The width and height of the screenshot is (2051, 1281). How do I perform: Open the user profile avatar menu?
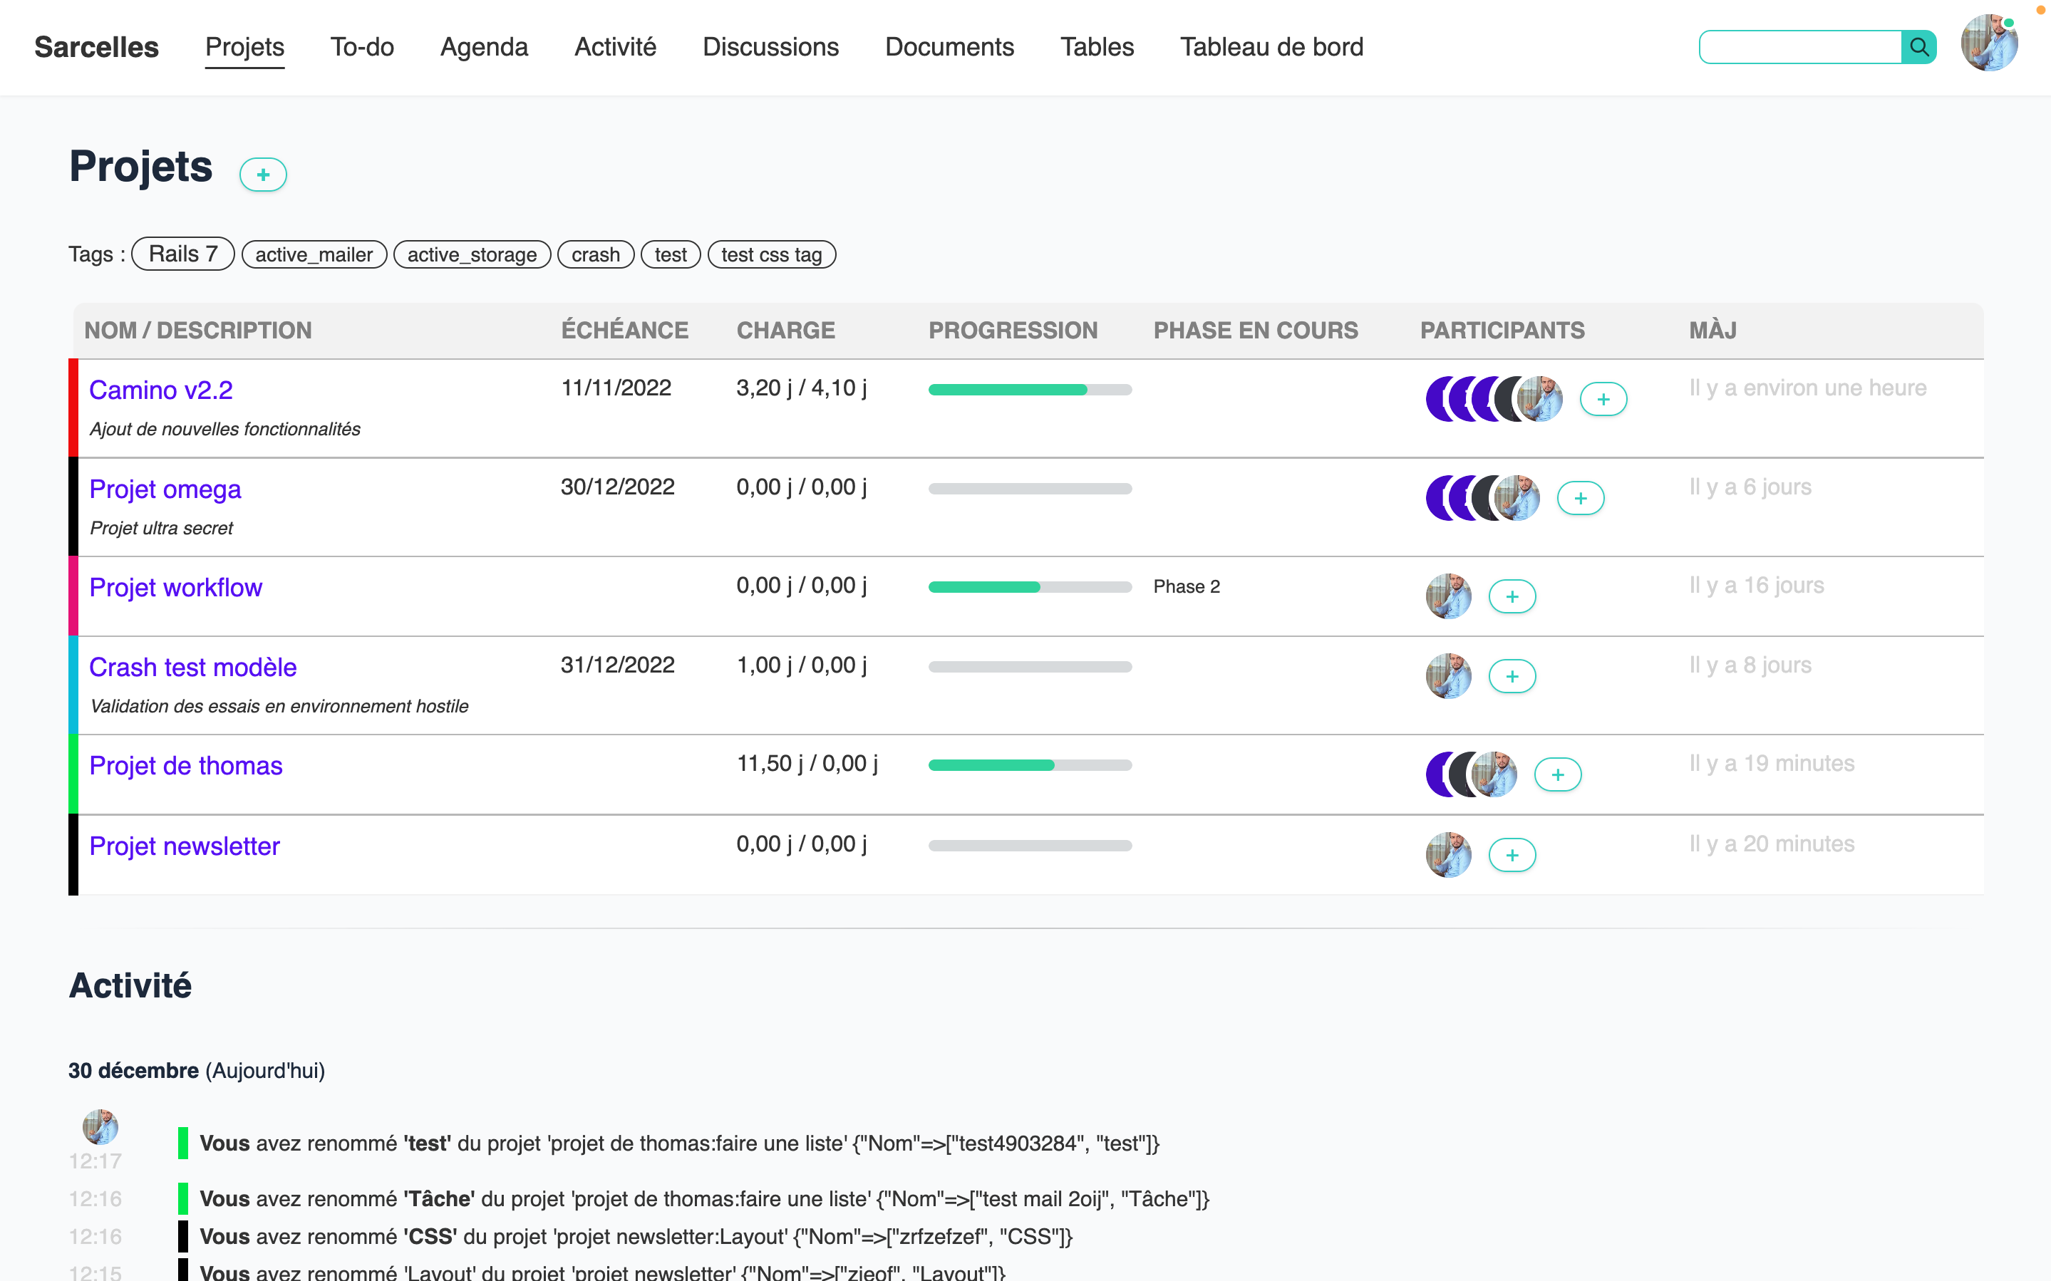pos(1988,44)
